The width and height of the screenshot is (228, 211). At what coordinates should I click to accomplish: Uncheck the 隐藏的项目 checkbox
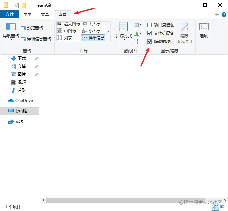pyautogui.click(x=149, y=42)
